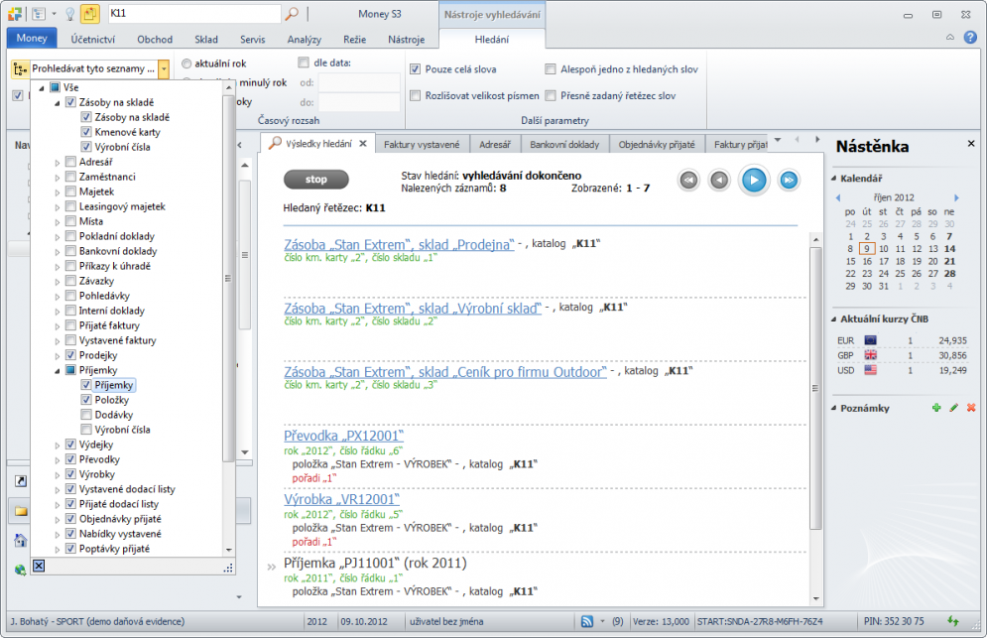Click the results pane vertical scrollbar
The width and height of the screenshot is (987, 638).
pyautogui.click(x=815, y=387)
